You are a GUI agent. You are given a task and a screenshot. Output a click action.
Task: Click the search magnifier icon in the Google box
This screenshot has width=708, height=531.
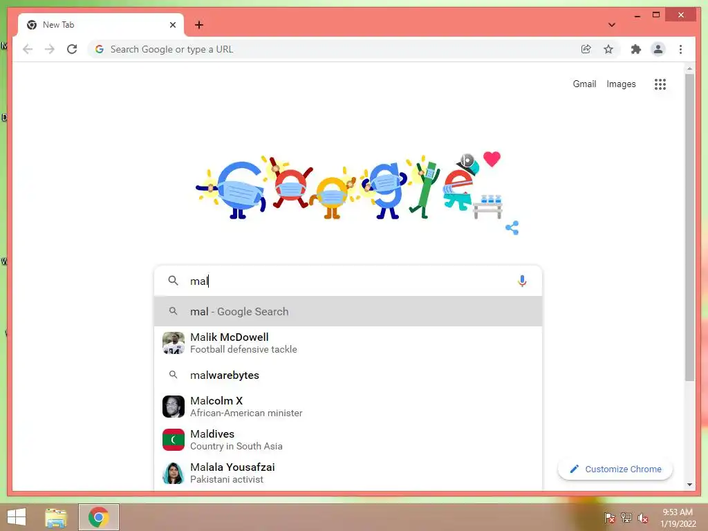pos(174,281)
